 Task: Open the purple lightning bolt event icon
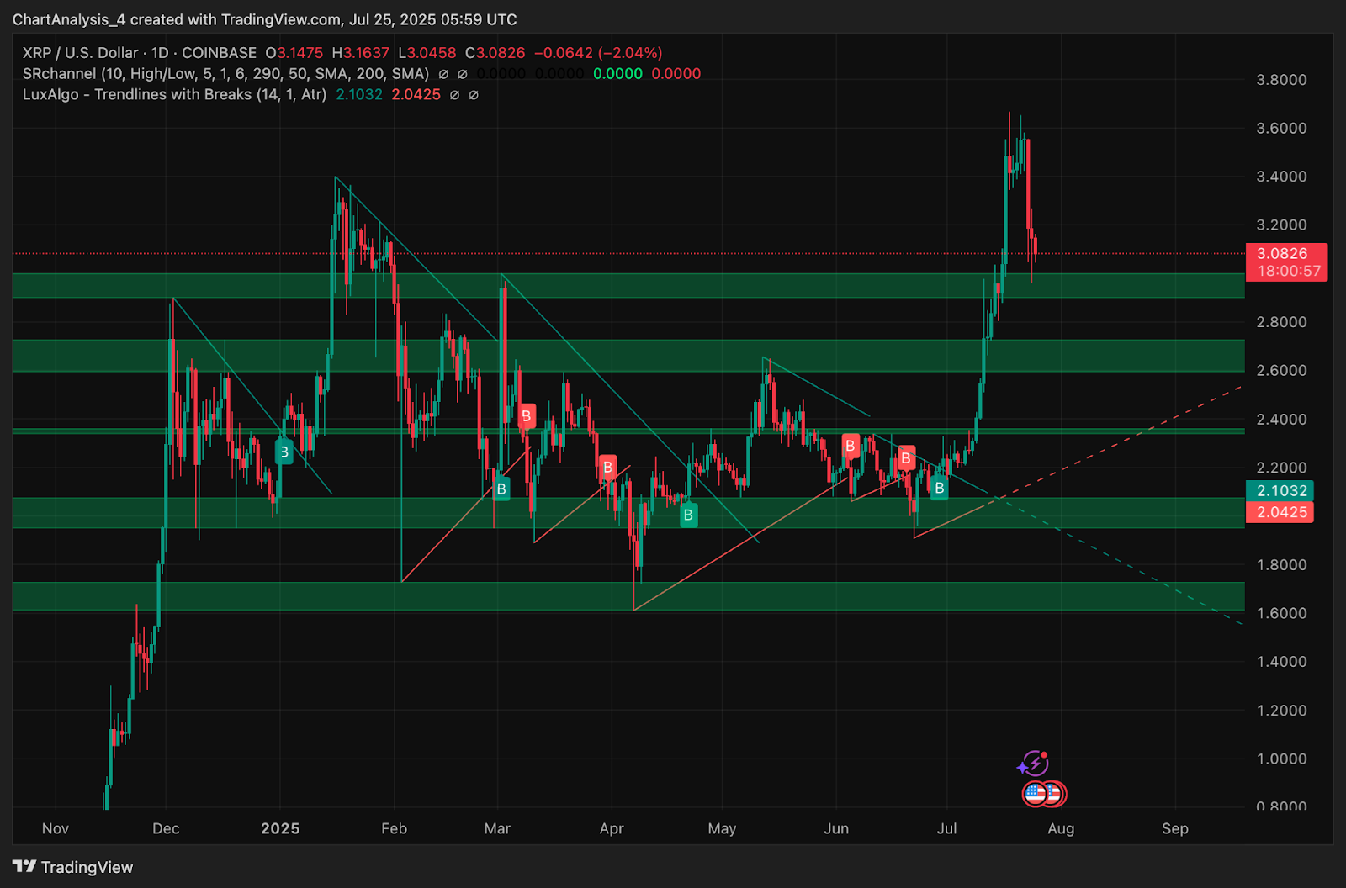coord(1033,764)
